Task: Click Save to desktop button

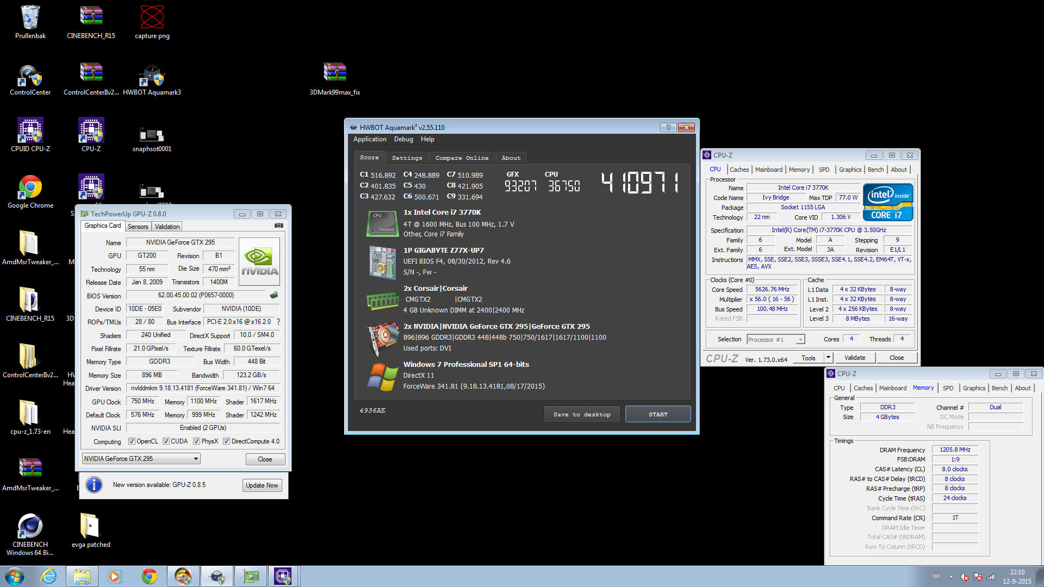Action: click(x=582, y=414)
